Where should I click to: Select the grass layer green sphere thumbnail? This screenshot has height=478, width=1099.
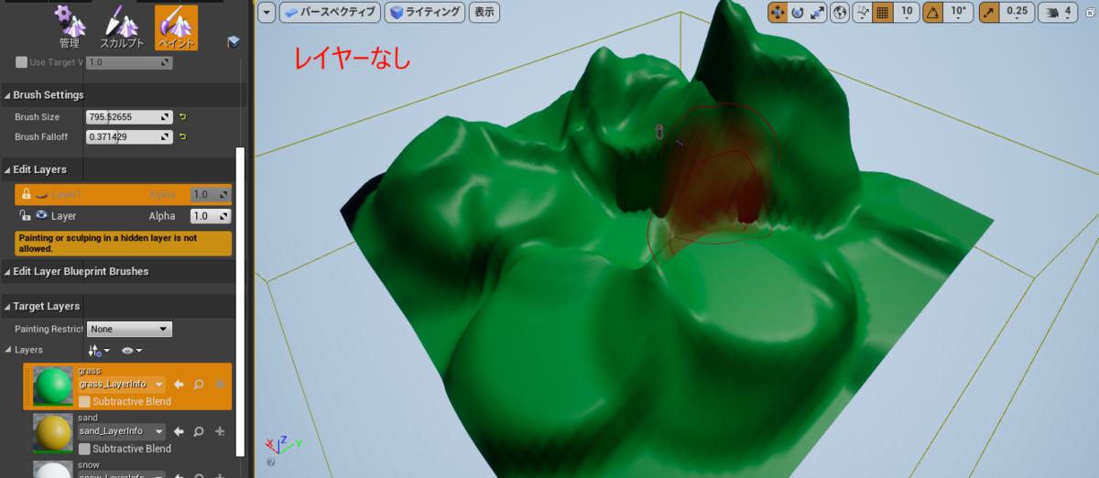point(53,386)
